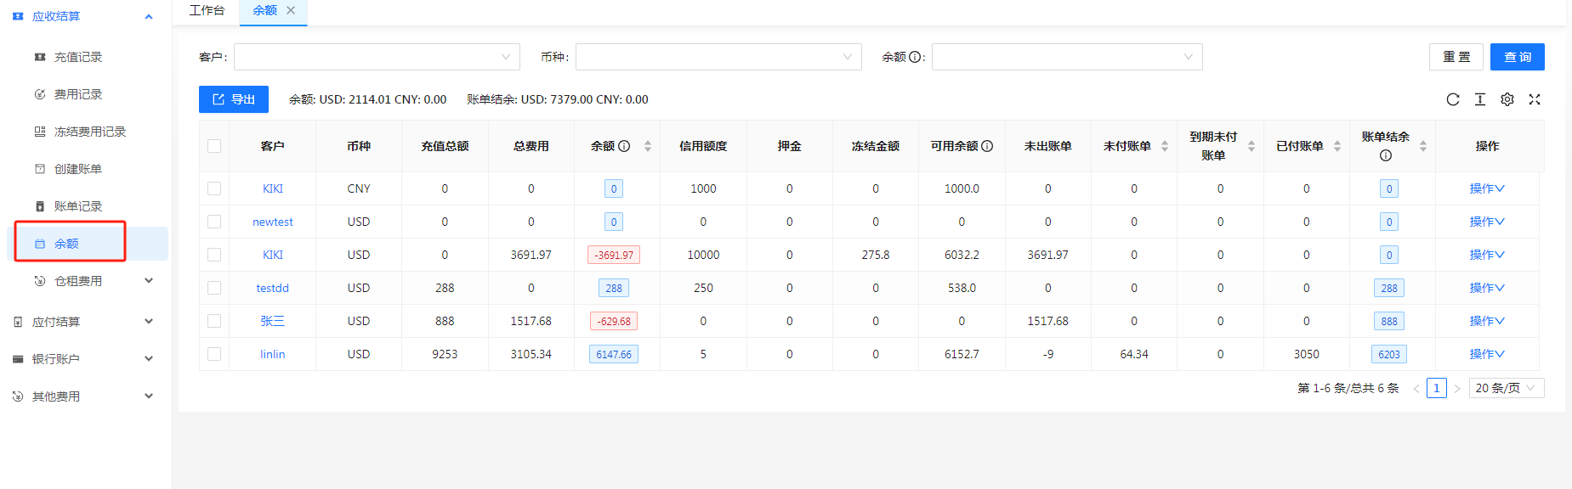Image resolution: width=1572 pixels, height=489 pixels.
Task: Click the 导出 export button
Action: (234, 99)
